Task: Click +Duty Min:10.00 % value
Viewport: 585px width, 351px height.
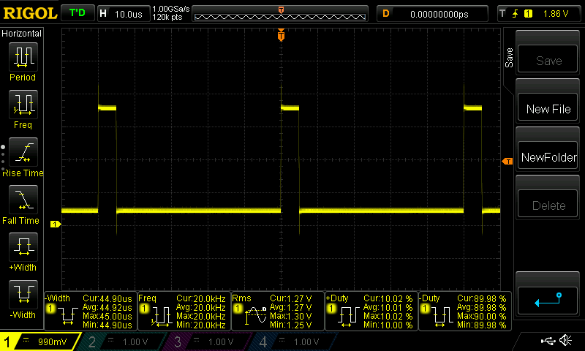Action: pyautogui.click(x=388, y=325)
